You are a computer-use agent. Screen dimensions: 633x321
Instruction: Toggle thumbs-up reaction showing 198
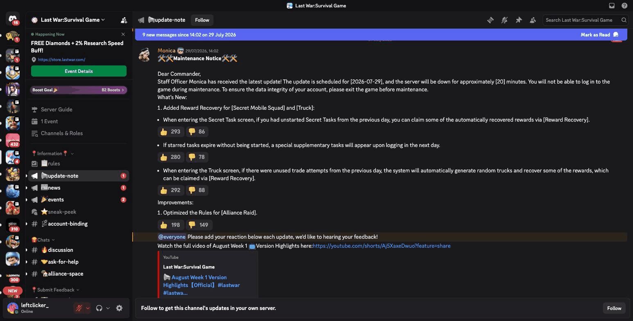(x=171, y=225)
